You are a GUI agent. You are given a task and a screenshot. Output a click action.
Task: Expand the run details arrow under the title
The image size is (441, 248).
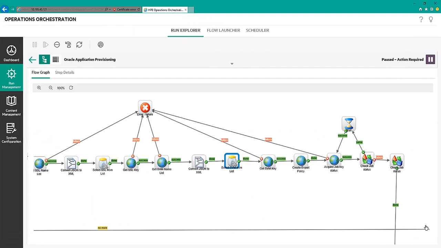point(232,64)
